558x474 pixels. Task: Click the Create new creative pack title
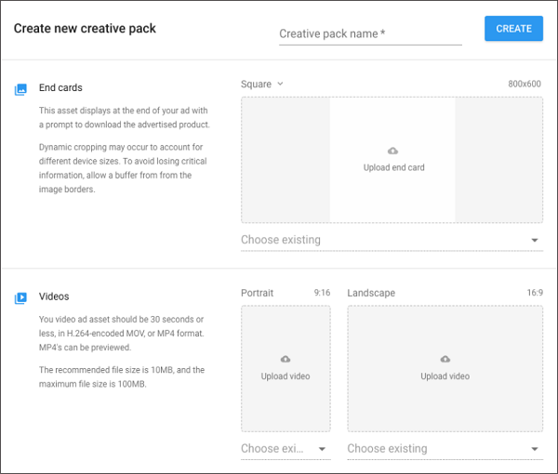pos(85,29)
